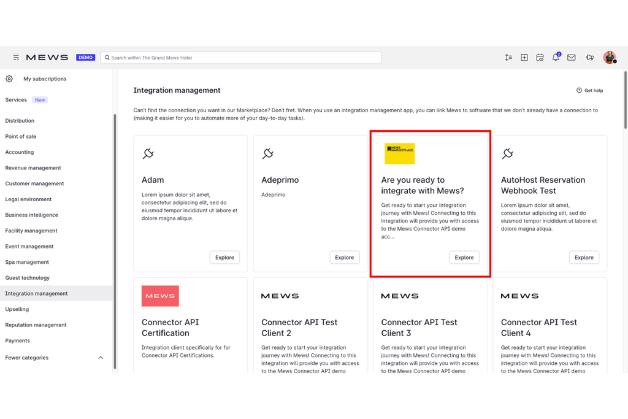Select Reputation management category
Image resolution: width=628 pixels, height=419 pixels.
point(36,325)
